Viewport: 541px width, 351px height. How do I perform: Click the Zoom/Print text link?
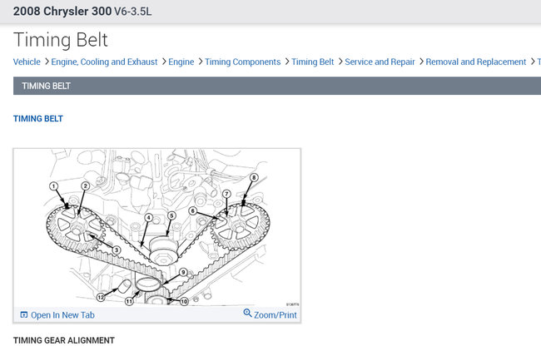point(275,315)
